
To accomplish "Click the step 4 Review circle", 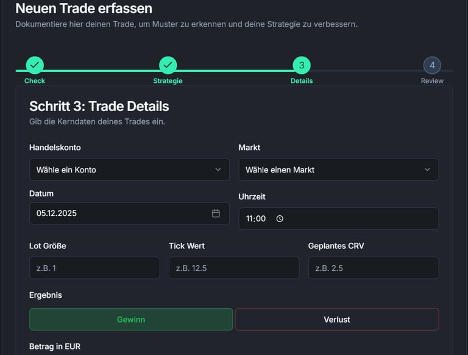I will [432, 65].
